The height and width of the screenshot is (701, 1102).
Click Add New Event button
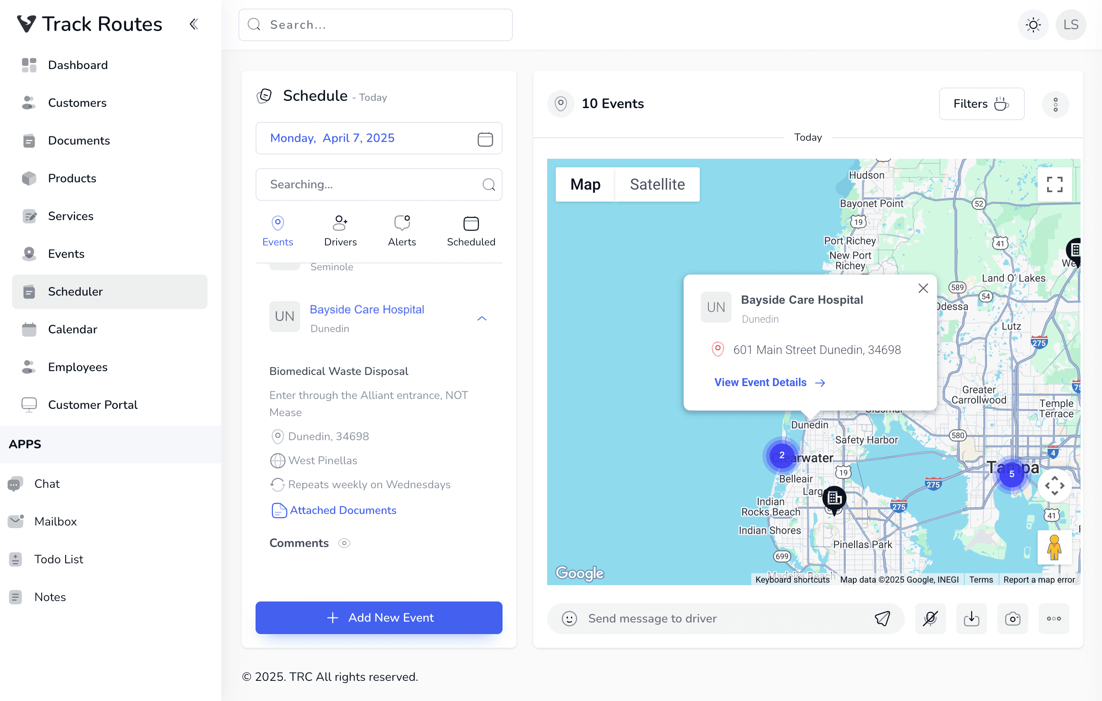(379, 618)
